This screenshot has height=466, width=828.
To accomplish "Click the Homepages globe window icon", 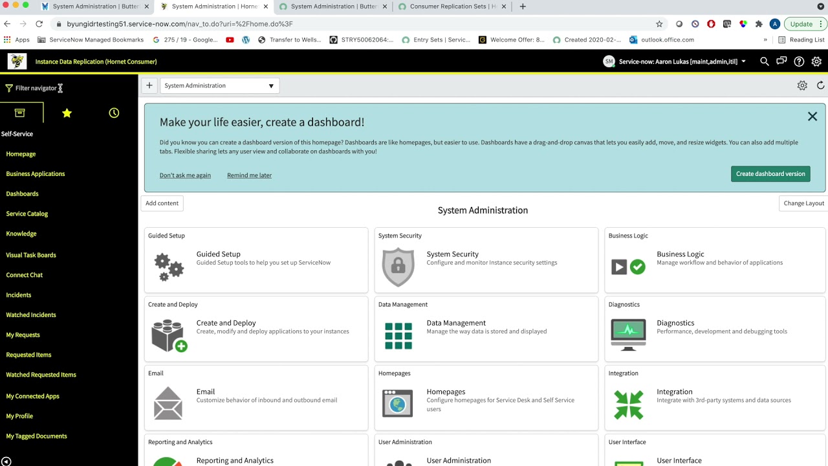I will (x=397, y=403).
